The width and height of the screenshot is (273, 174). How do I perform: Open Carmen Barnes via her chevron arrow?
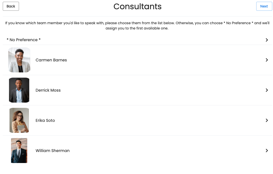[x=267, y=60]
